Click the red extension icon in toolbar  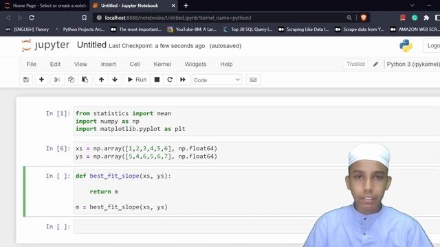click(403, 18)
